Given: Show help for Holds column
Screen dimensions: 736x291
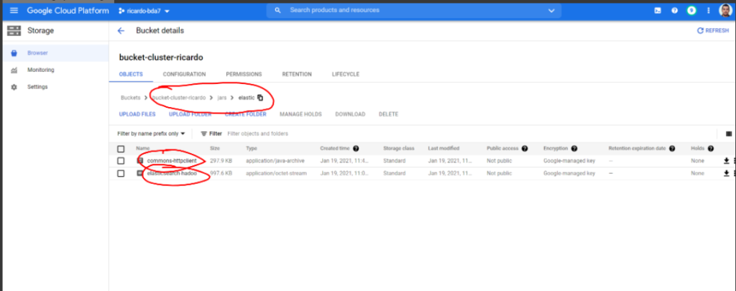Looking at the screenshot, I should point(711,148).
